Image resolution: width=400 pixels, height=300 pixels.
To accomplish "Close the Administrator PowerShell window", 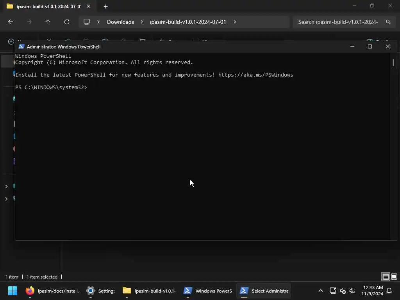I will coord(388,47).
